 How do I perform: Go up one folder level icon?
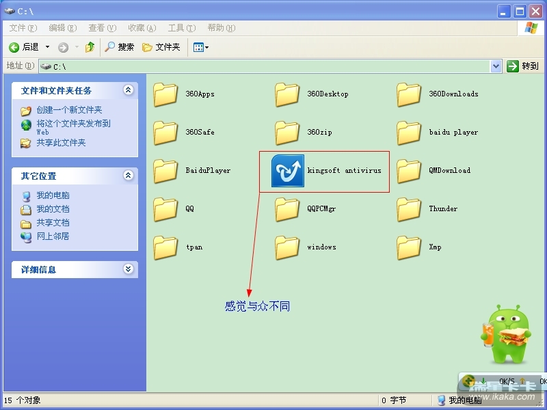click(x=90, y=46)
